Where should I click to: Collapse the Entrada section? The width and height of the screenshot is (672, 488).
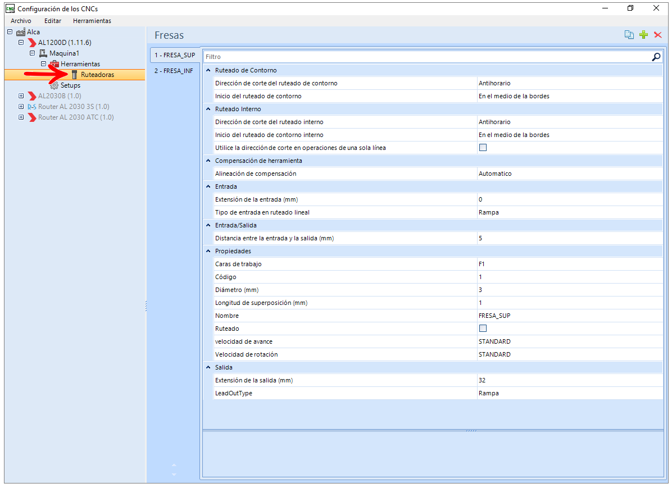[x=208, y=186]
